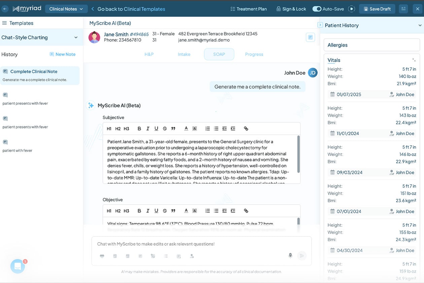Select Complete Clinical Note in history
The height and width of the screenshot is (283, 424).
pos(40,75)
